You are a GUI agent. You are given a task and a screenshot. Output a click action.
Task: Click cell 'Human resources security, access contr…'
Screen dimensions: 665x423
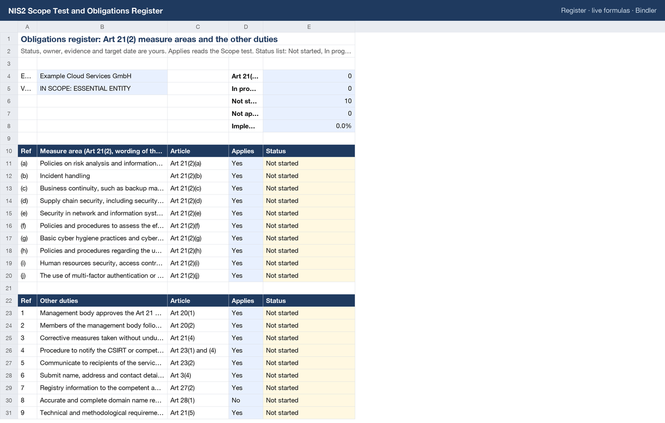click(102, 263)
